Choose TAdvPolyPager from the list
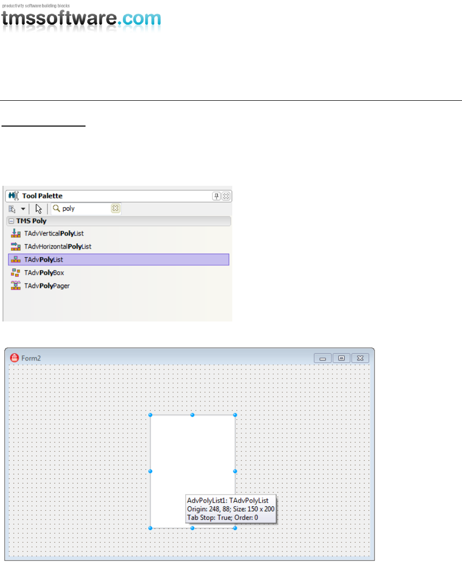This screenshot has height=566, width=462. [119, 286]
